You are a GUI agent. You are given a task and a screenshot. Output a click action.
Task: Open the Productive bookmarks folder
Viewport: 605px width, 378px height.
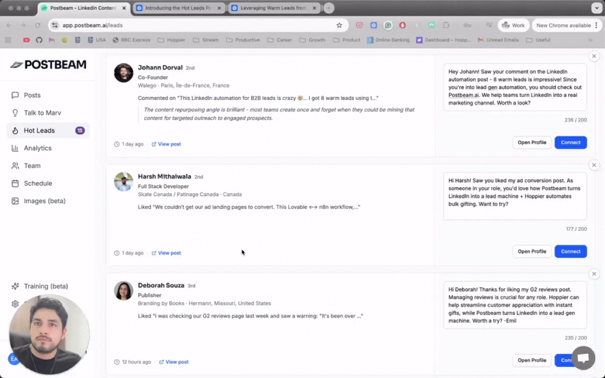[243, 40]
